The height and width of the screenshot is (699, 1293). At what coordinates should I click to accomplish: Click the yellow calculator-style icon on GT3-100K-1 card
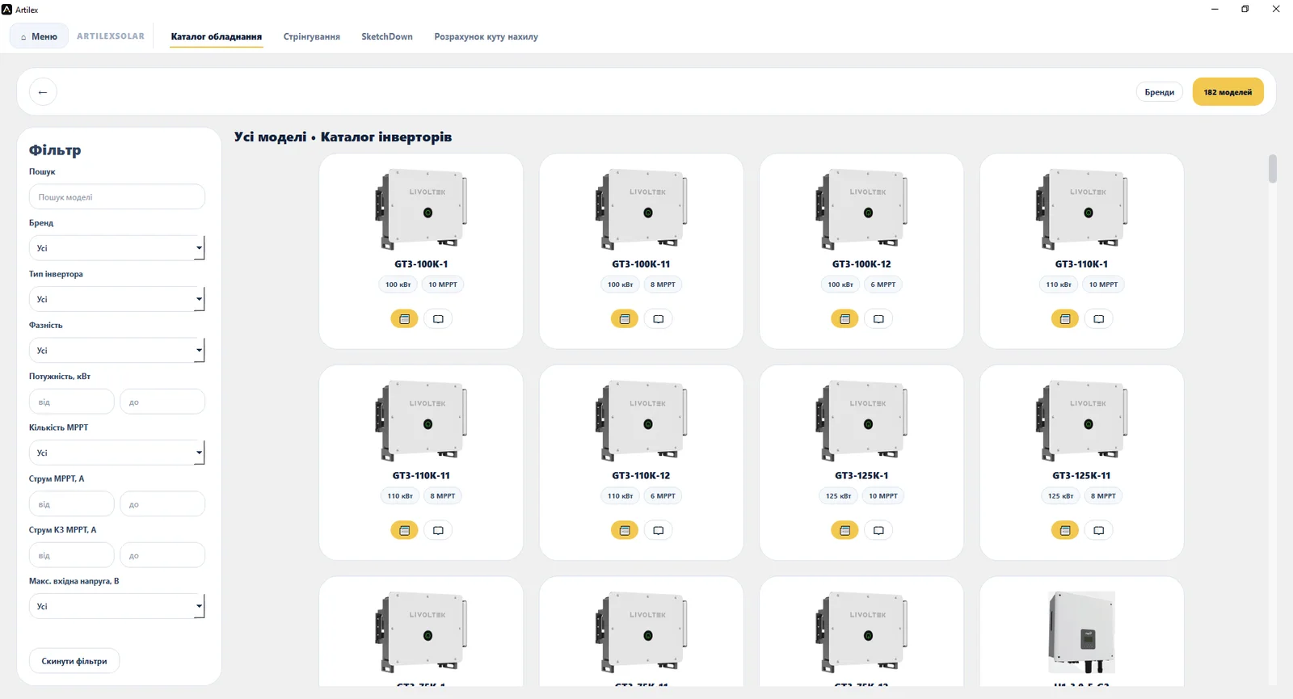pyautogui.click(x=404, y=319)
